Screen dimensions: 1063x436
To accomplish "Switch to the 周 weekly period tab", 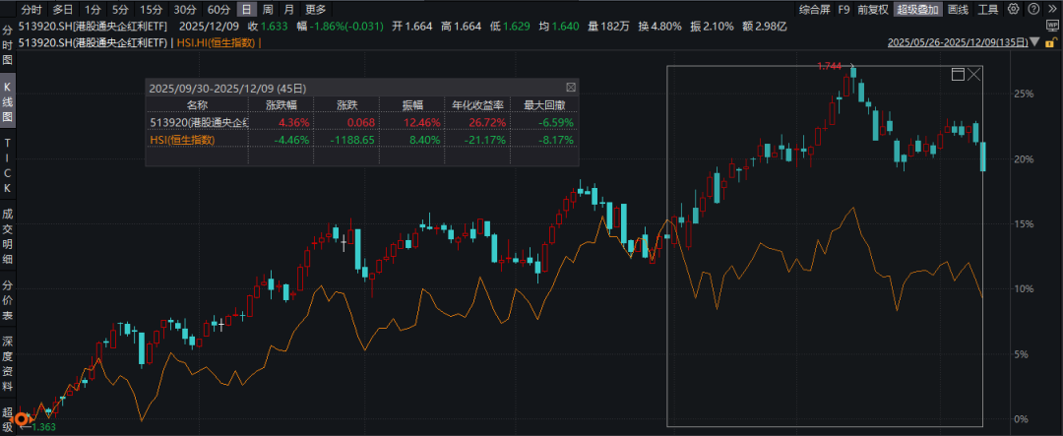I will tap(269, 10).
